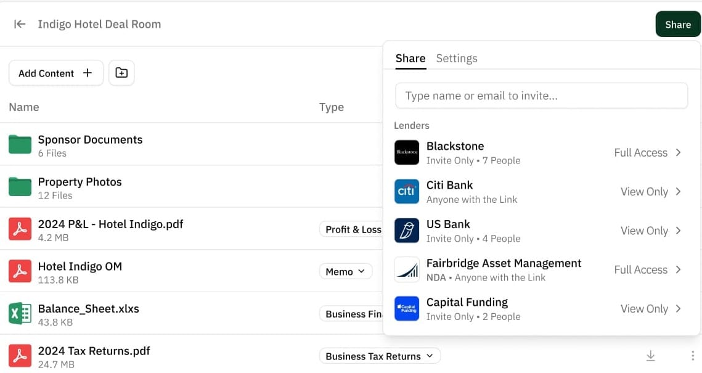Select the Share tab
The width and height of the screenshot is (702, 373).
coord(410,59)
